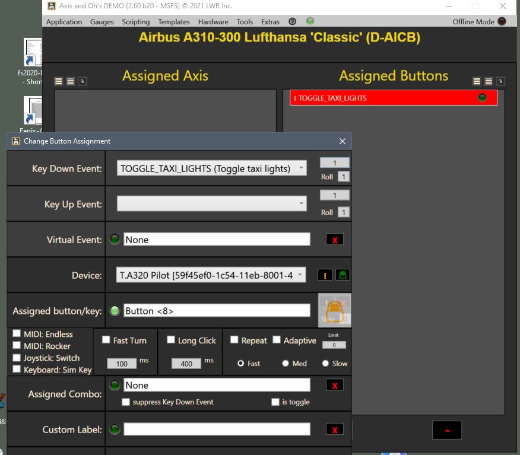This screenshot has width=520, height=455.
Task: Click the yellow exclamation device icon
Action: (325, 275)
